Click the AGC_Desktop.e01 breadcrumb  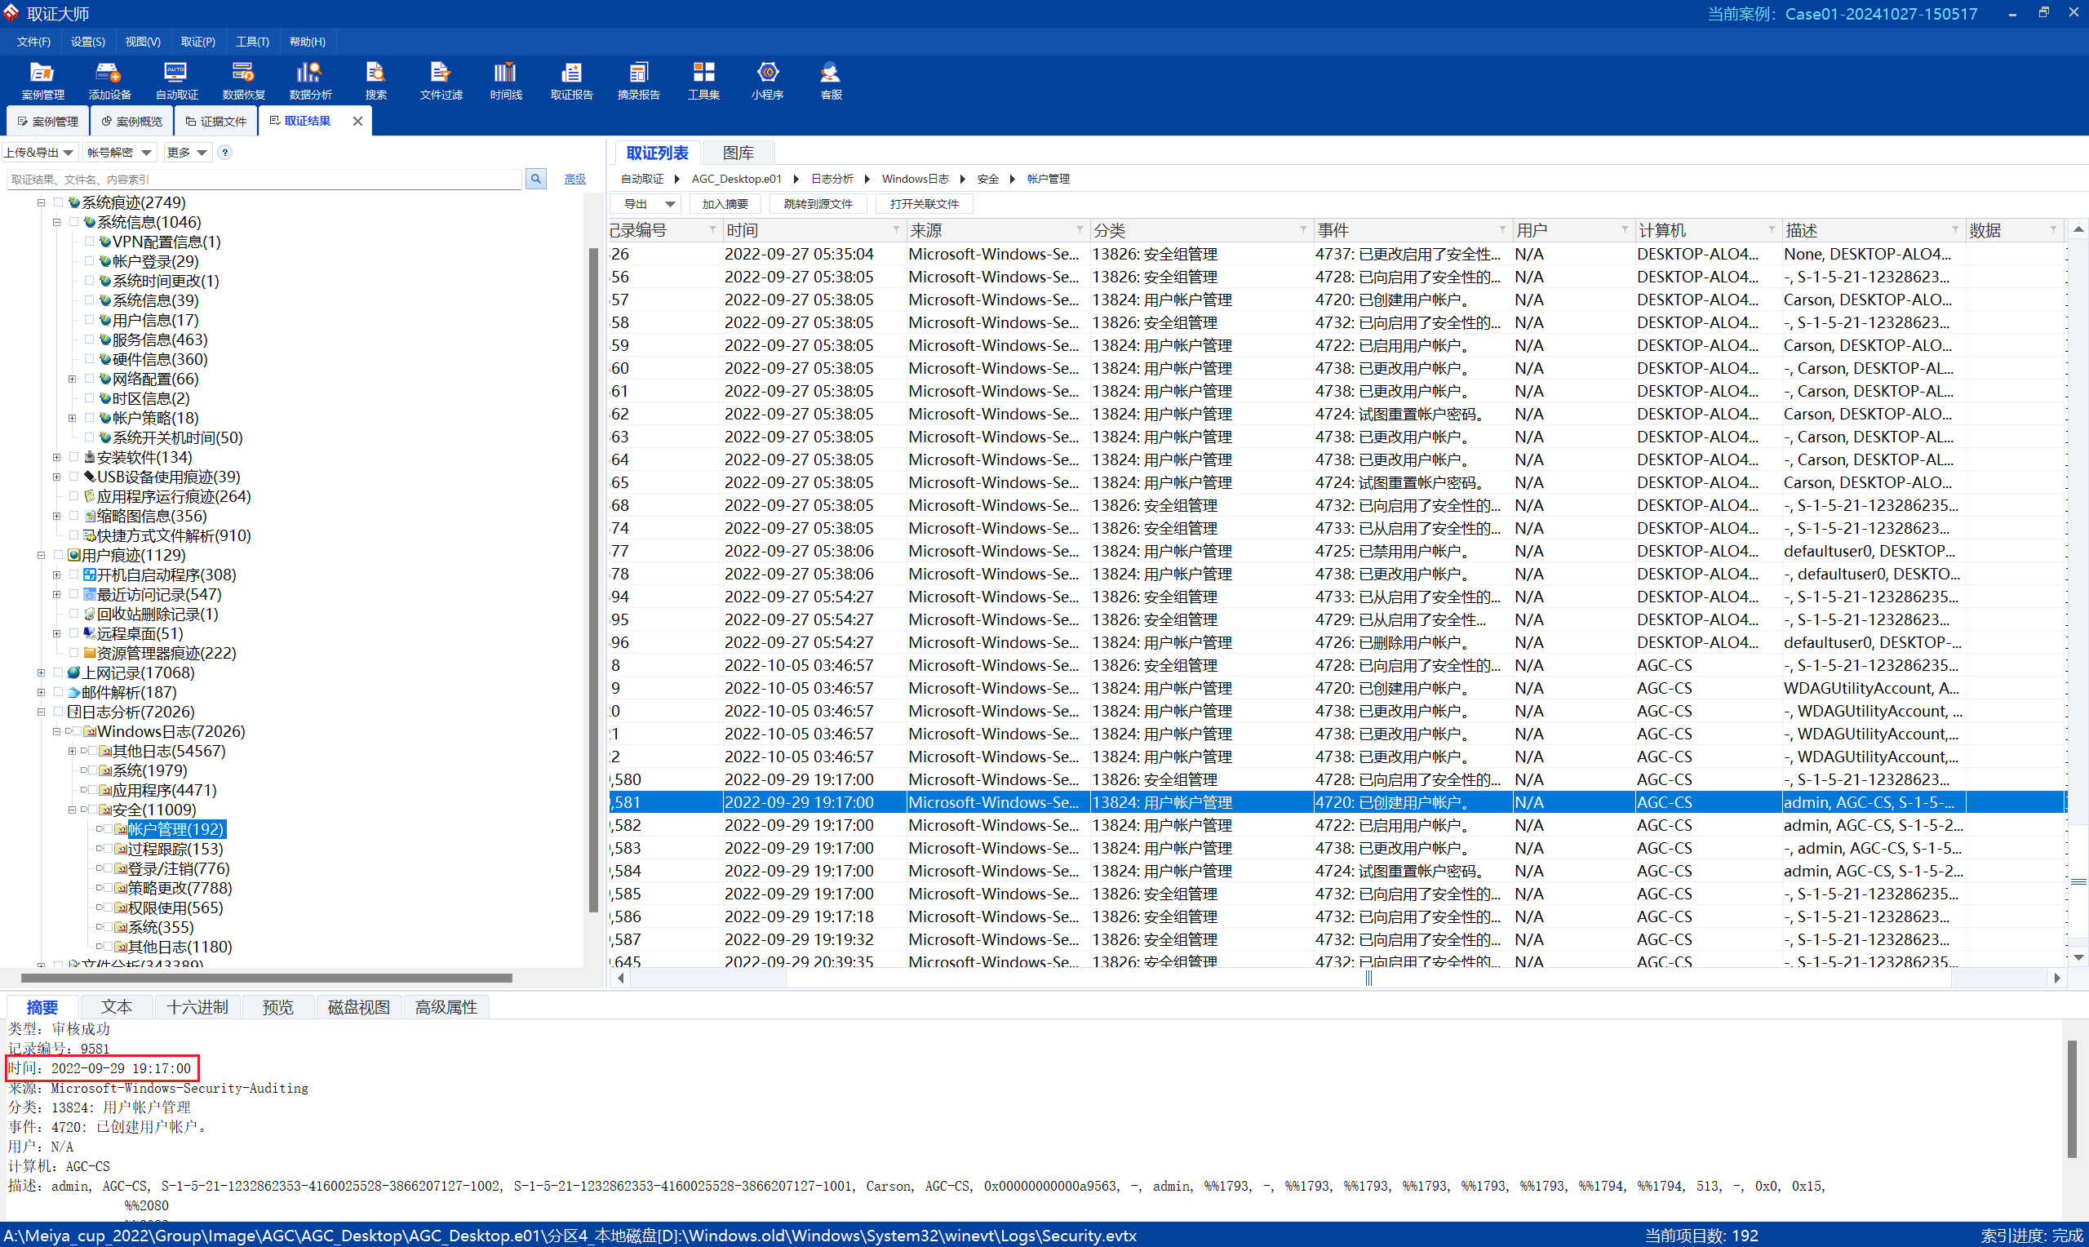pos(737,179)
